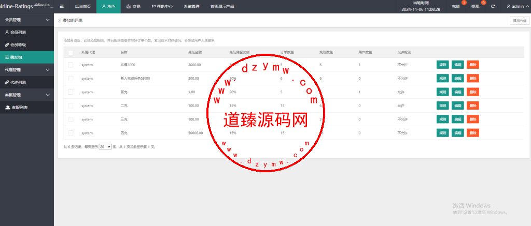This screenshot has width=531, height=226.
Task: Click the 名称 column header
Action: point(124,52)
